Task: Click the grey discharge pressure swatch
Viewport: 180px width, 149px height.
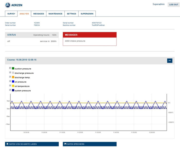Action: [13, 73]
